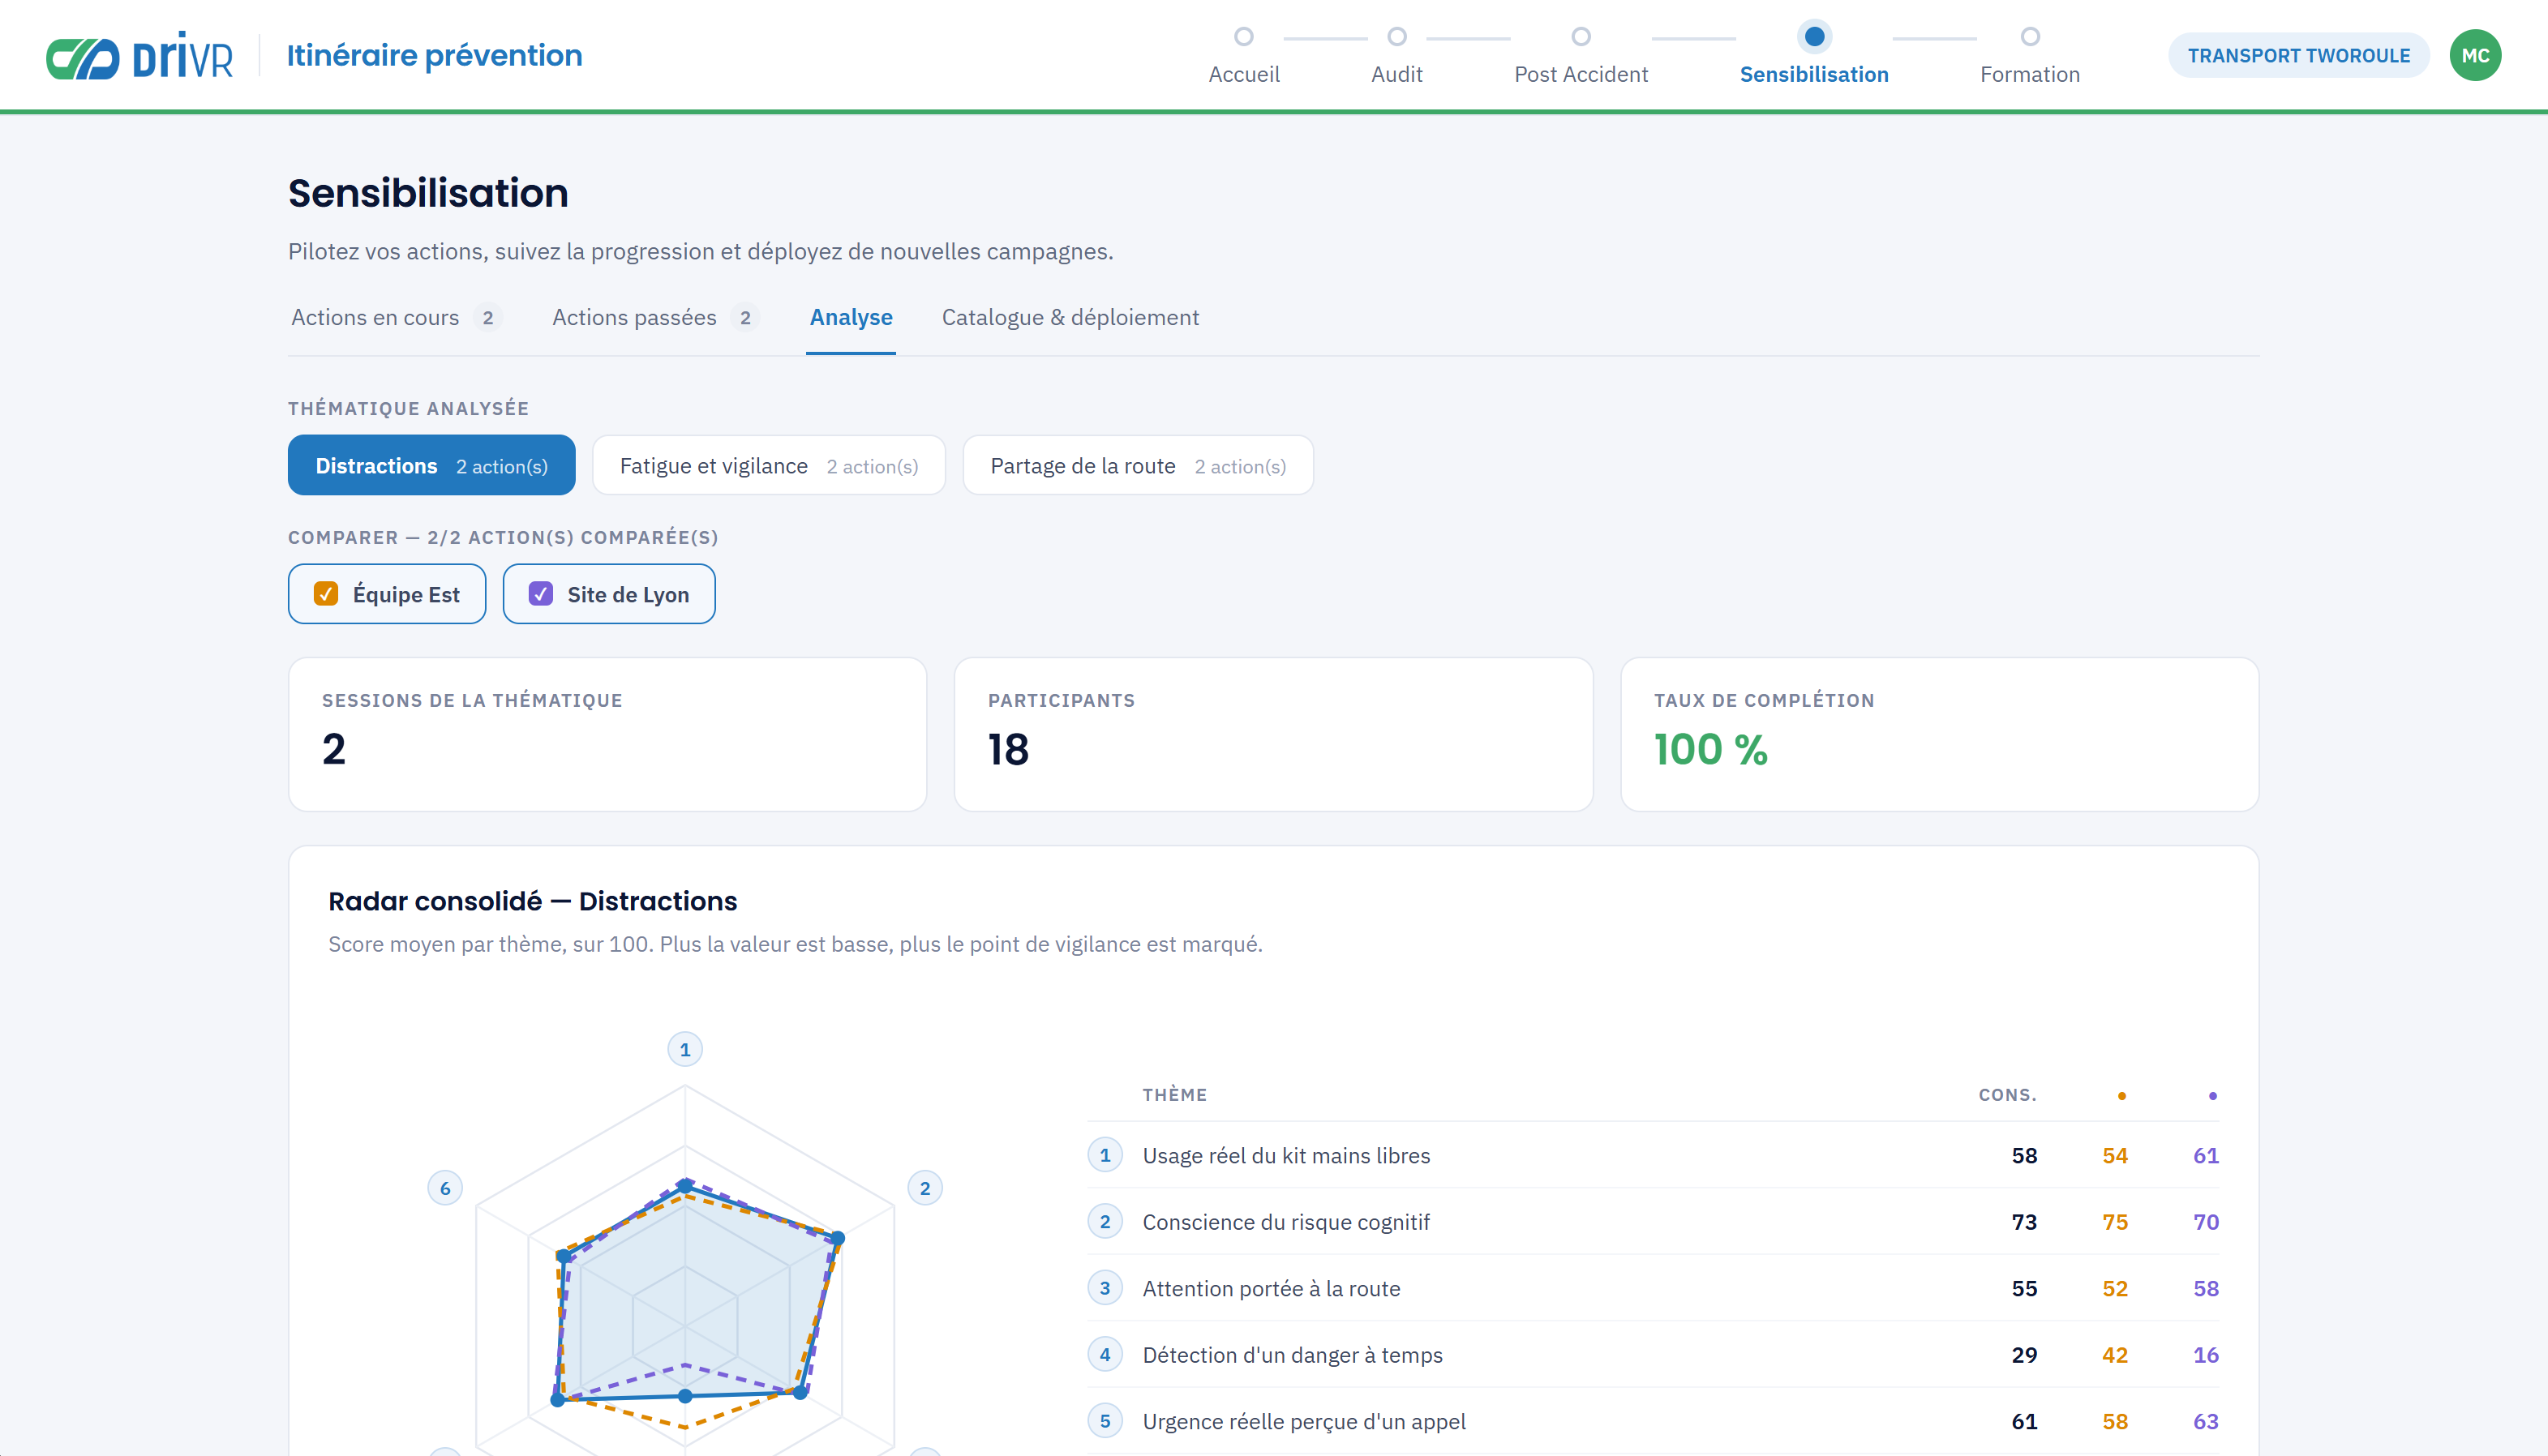This screenshot has height=1456, width=2548.
Task: Open Catalogue & déploiement tab
Action: tap(1069, 317)
